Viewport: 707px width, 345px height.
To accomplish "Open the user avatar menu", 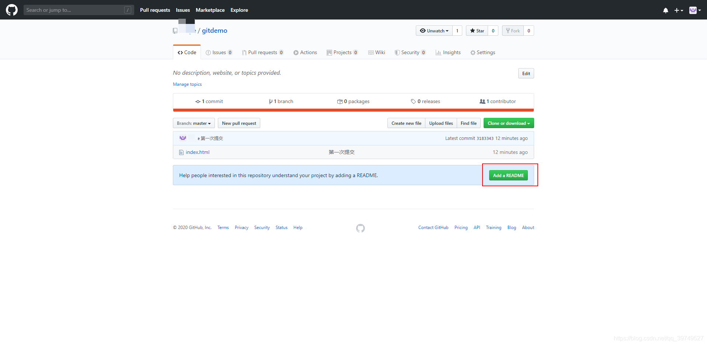I will [695, 10].
